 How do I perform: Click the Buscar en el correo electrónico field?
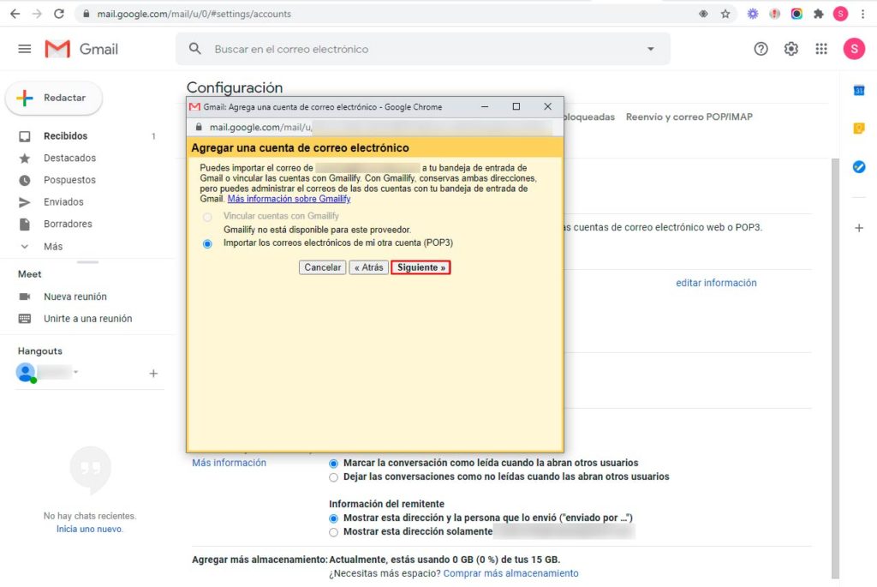coord(425,49)
